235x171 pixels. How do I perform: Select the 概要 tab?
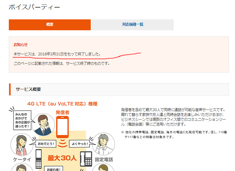tap(50, 25)
